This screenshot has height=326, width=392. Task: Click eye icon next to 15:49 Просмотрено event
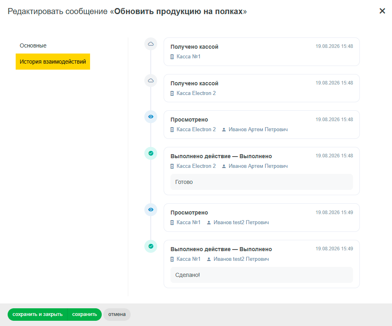tap(151, 210)
